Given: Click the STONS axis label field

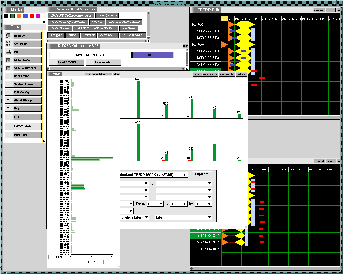Looking at the screenshot, I should tap(93, 262).
